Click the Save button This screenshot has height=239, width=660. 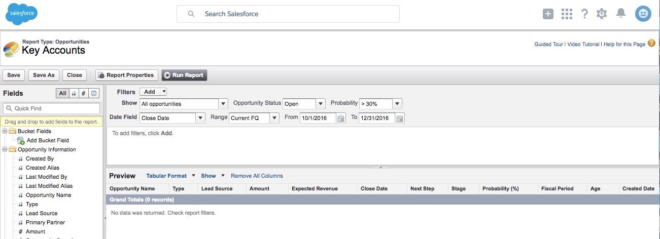pos(14,75)
